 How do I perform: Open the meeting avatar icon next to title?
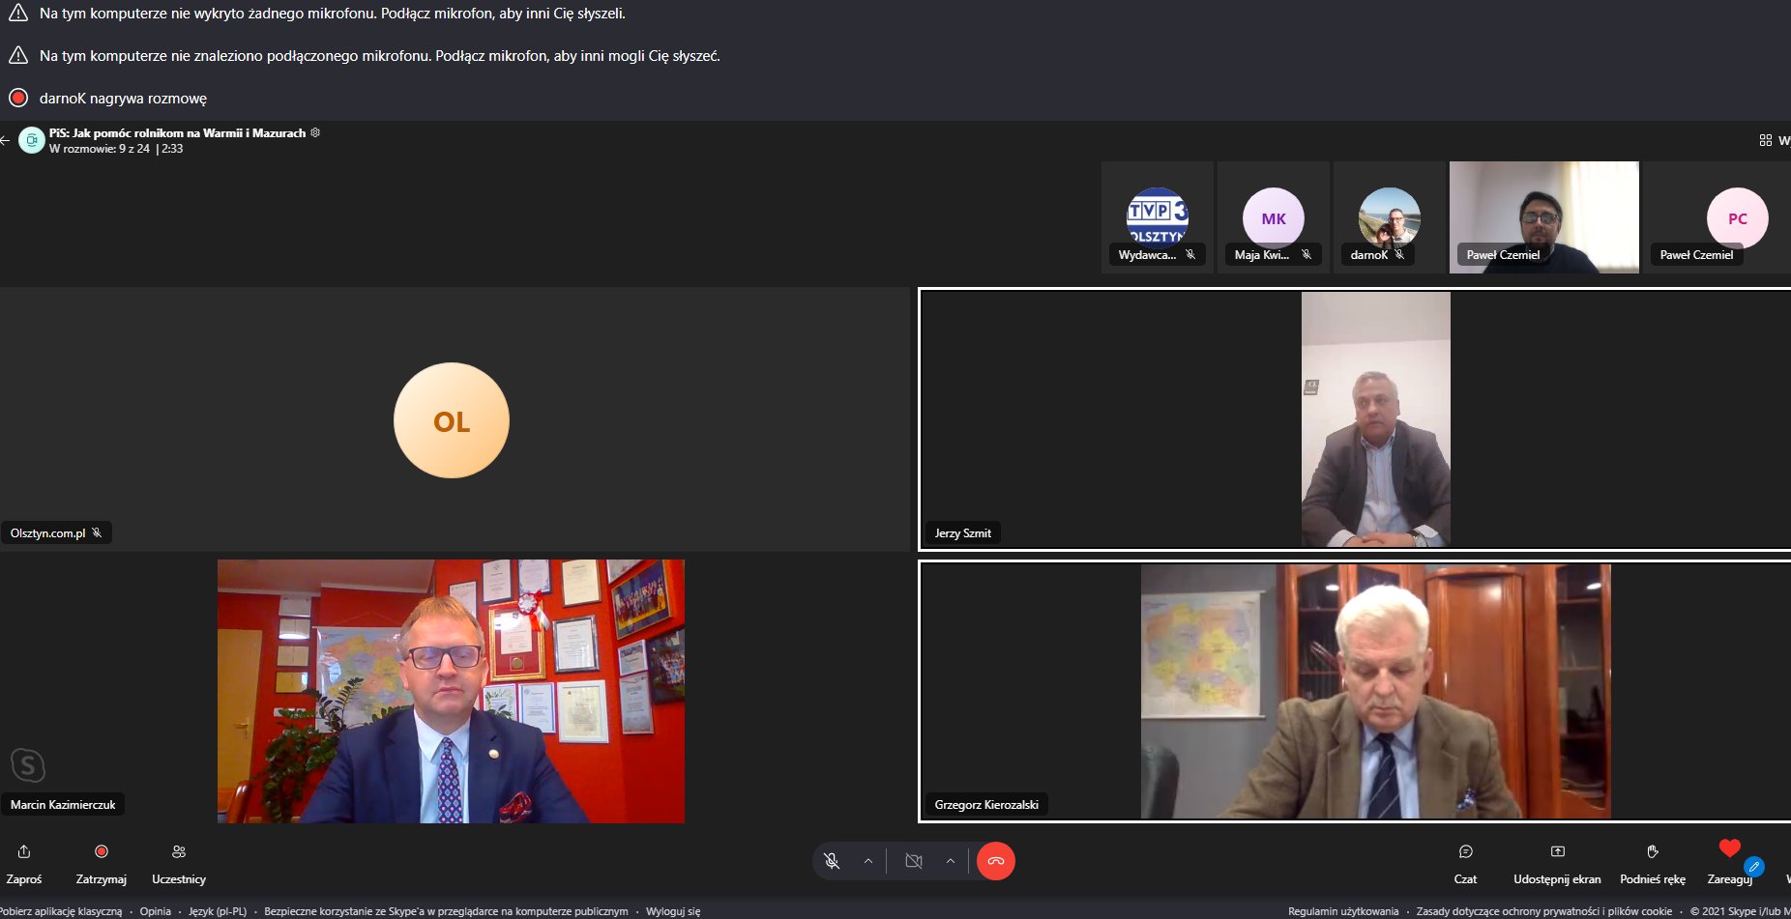click(x=32, y=140)
